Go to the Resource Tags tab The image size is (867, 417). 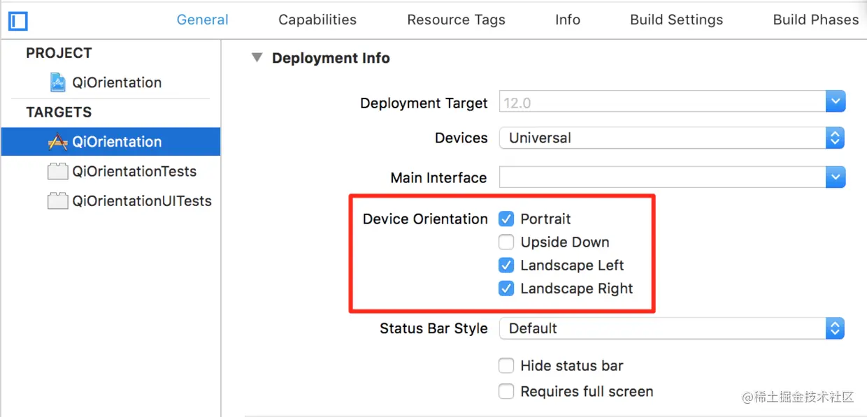pyautogui.click(x=456, y=20)
